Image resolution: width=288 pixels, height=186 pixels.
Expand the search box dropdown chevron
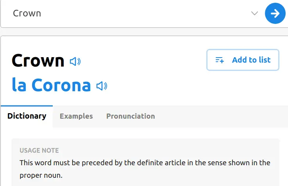[x=254, y=13]
